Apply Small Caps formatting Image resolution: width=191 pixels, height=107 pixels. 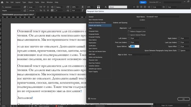[x=41, y=11]
